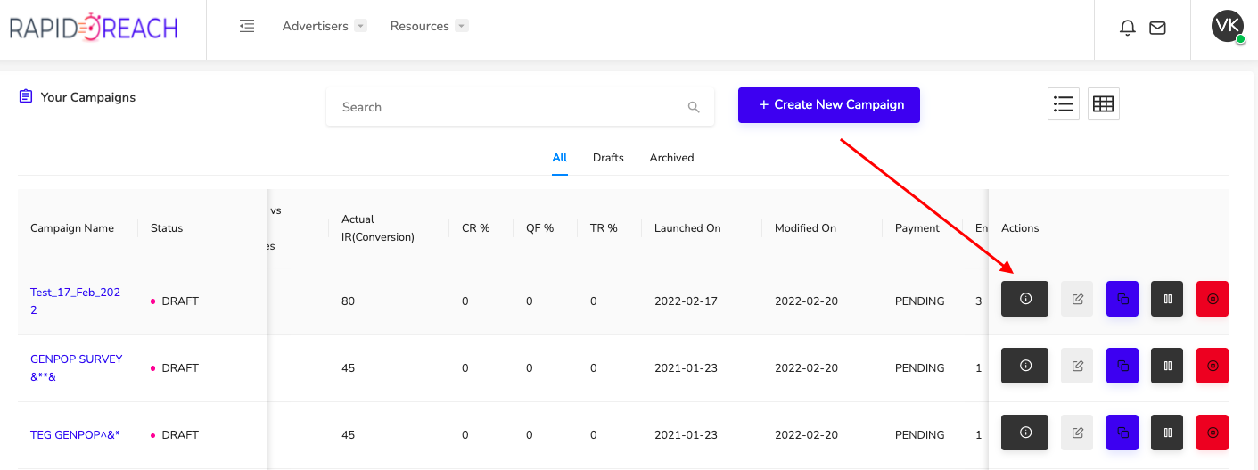The image size is (1258, 470).
Task: Focus the campaign Search field
Action: 520,107
